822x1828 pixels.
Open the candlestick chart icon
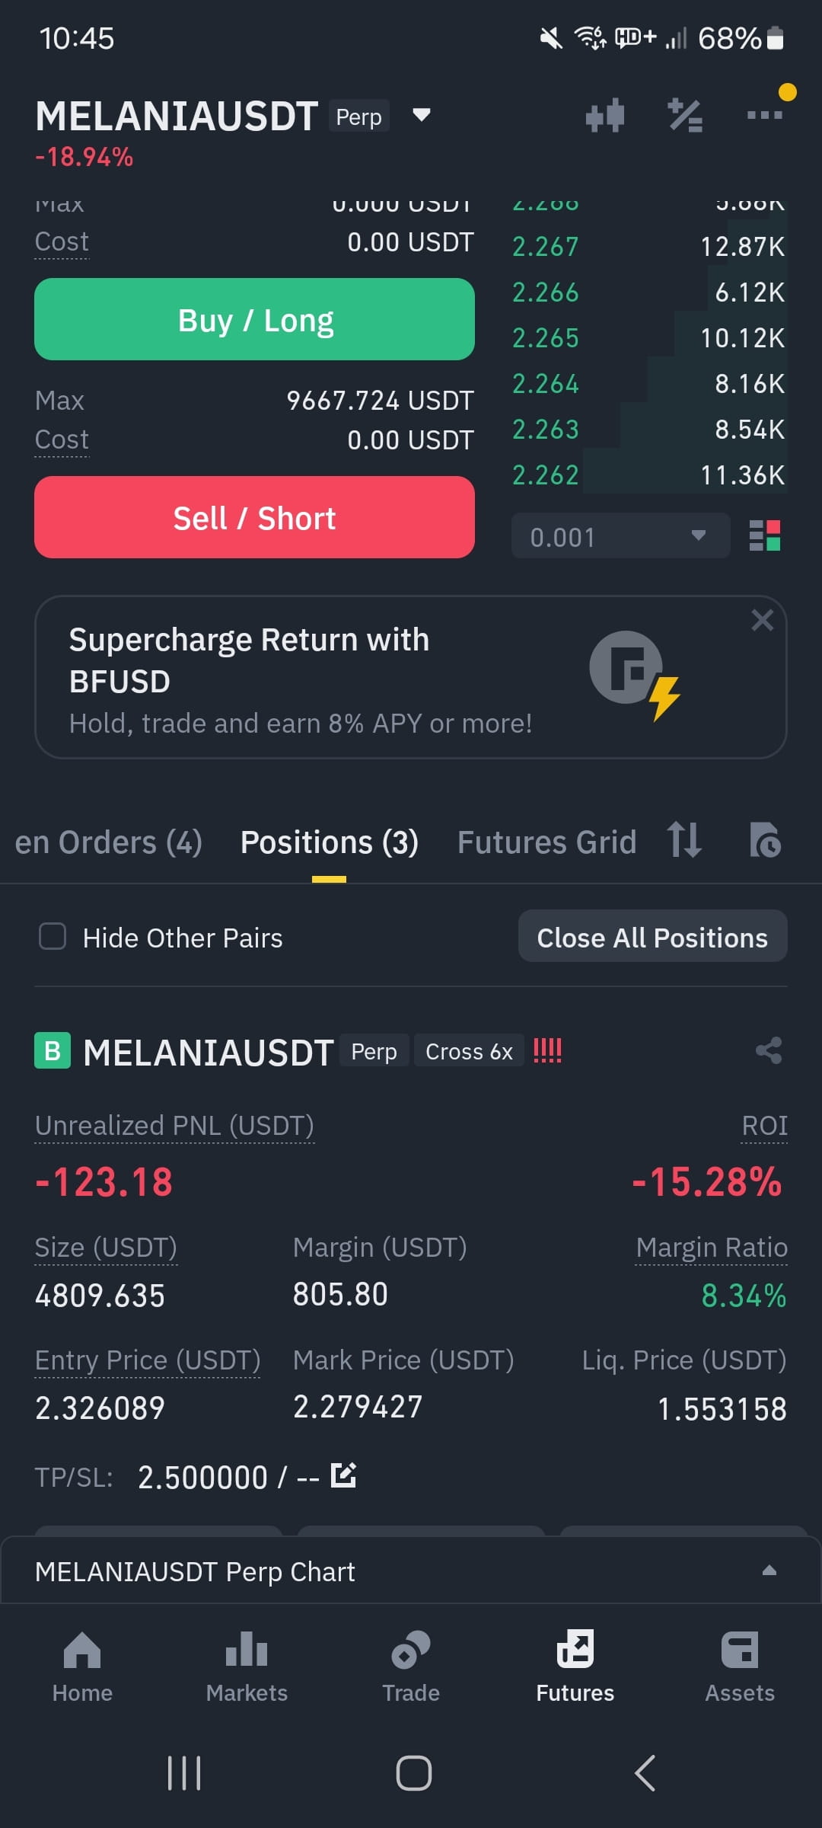click(x=605, y=116)
